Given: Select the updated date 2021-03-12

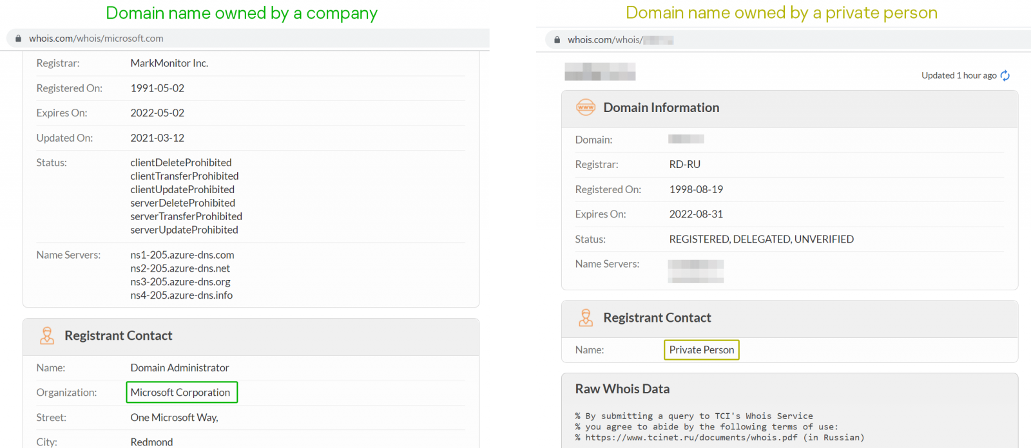Looking at the screenshot, I should [157, 138].
